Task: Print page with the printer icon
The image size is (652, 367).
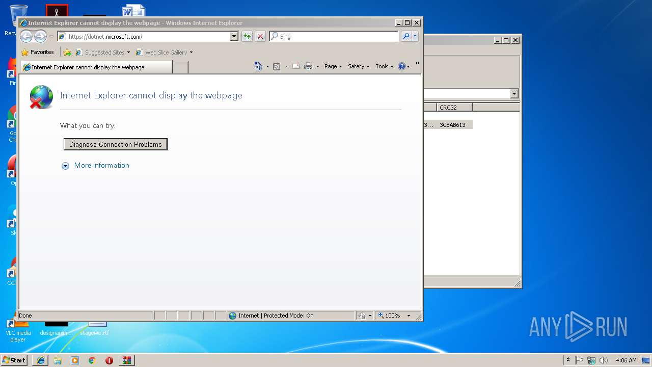Action: (308, 66)
